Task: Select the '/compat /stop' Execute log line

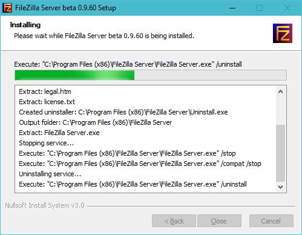Action: coord(140,164)
